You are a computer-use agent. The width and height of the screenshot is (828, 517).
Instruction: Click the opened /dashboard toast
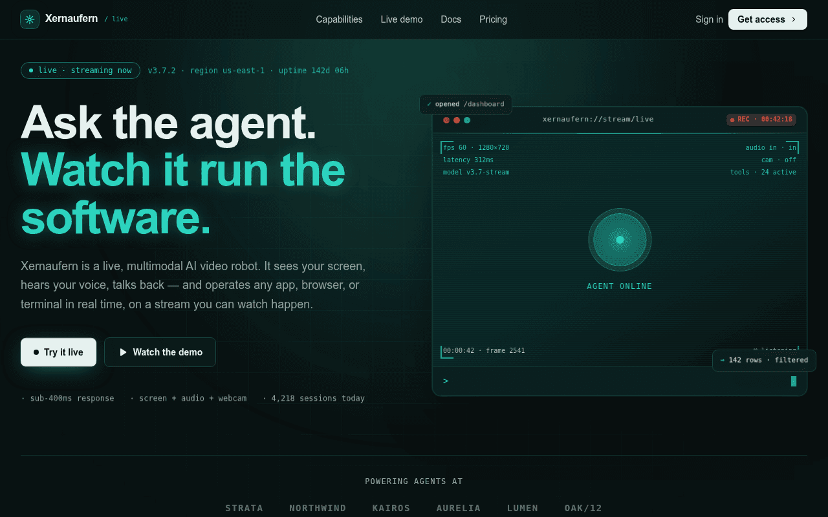466,104
